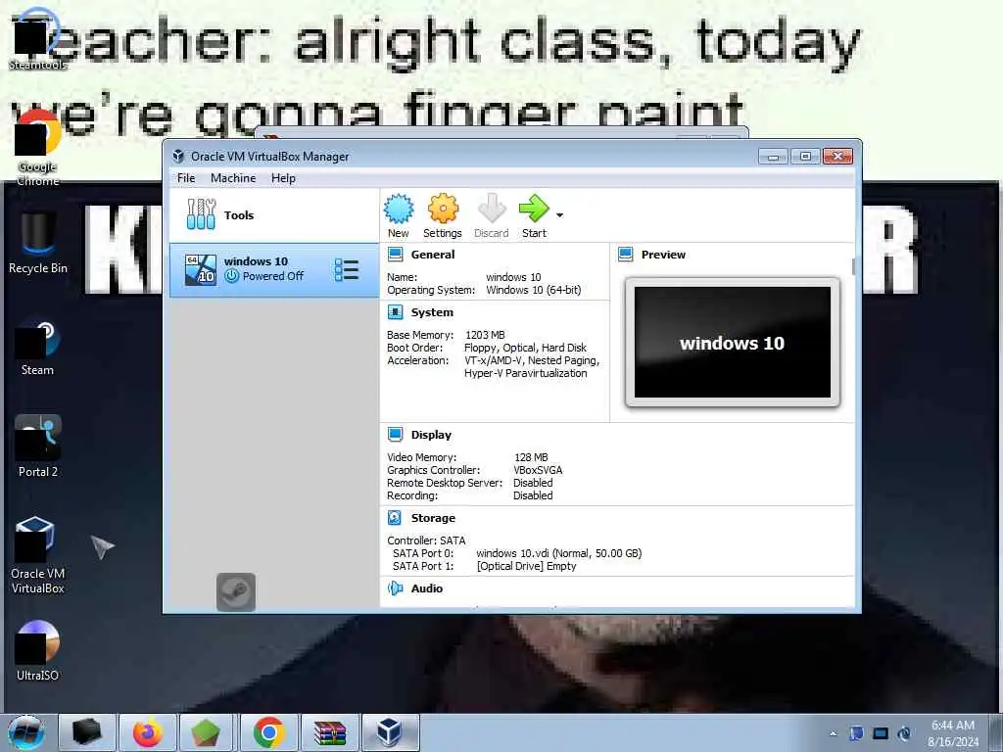Click '[Optical Drive] Empty' text

526,567
